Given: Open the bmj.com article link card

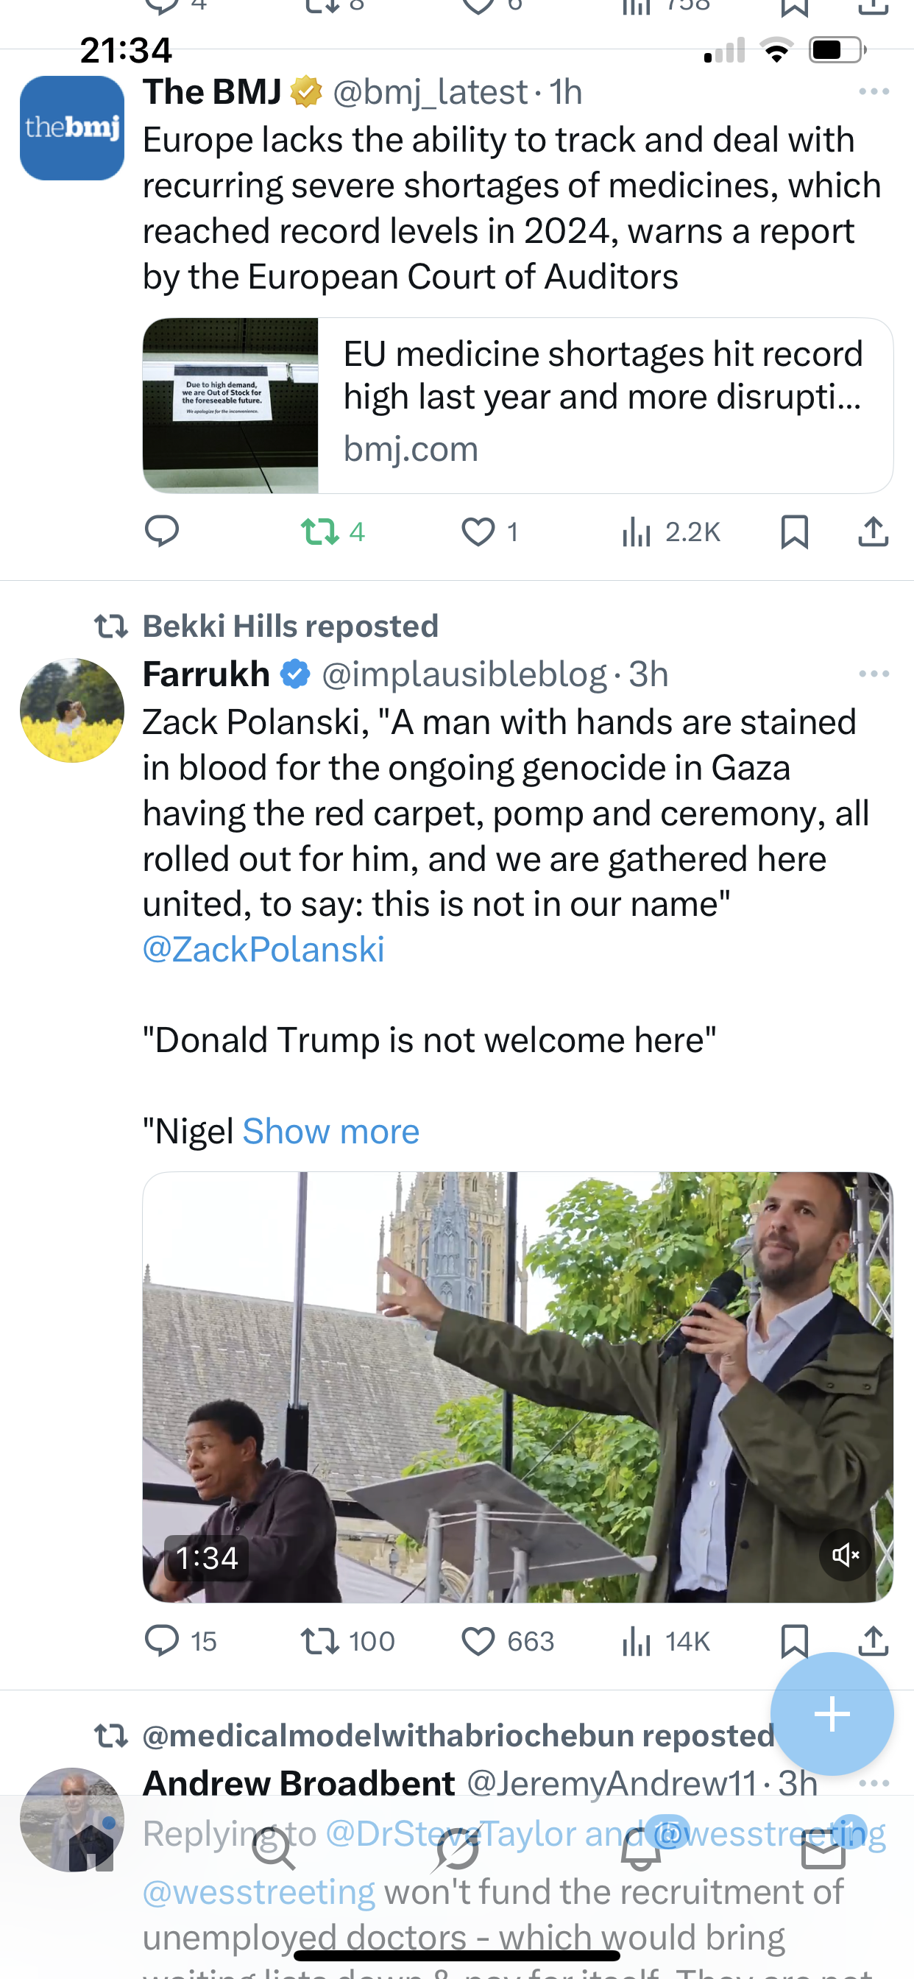Looking at the screenshot, I should (x=517, y=406).
